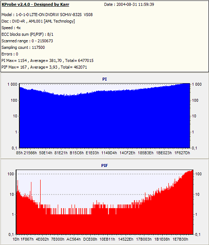Click the PIF chart x-axis label '4E002h'
The height and width of the screenshot is (245, 209).
tap(42, 239)
